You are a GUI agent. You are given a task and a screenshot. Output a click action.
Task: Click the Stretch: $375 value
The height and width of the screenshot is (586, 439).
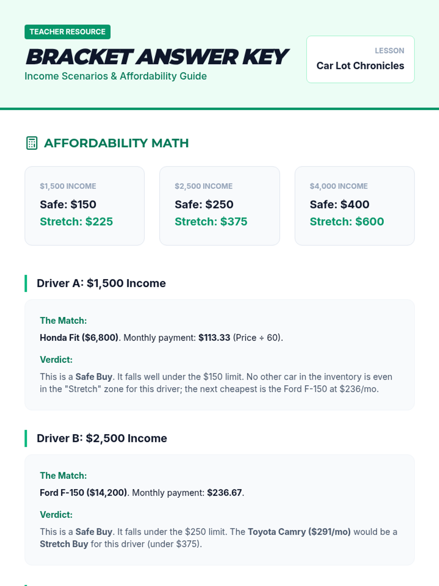(211, 222)
